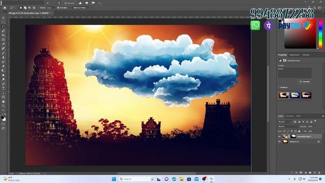Select the Move tool
Screen dimensions: 325x183
pos(3,18)
